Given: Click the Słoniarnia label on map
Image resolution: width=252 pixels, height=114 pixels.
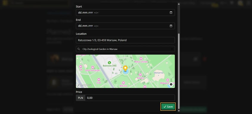Looking at the screenshot, I should point(158,73).
